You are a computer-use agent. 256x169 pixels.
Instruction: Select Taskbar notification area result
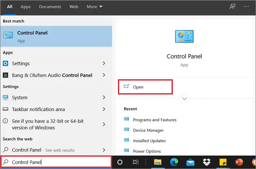pyautogui.click(x=56, y=109)
